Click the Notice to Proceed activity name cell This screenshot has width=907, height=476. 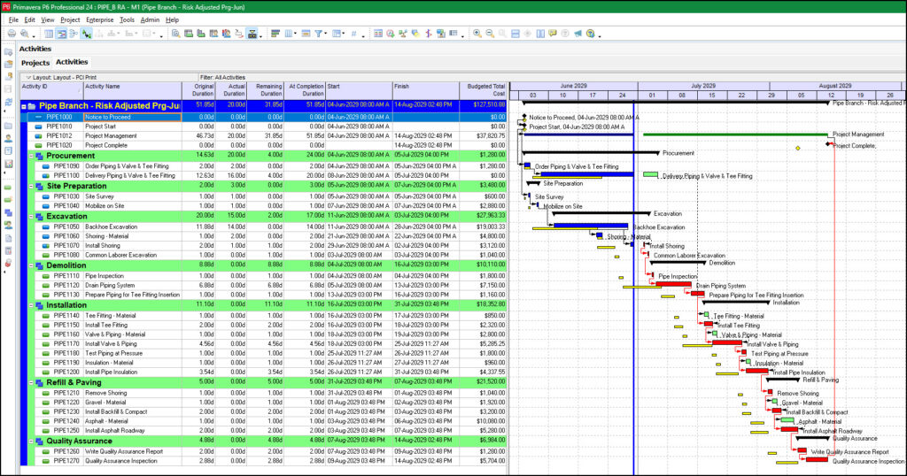[133, 117]
